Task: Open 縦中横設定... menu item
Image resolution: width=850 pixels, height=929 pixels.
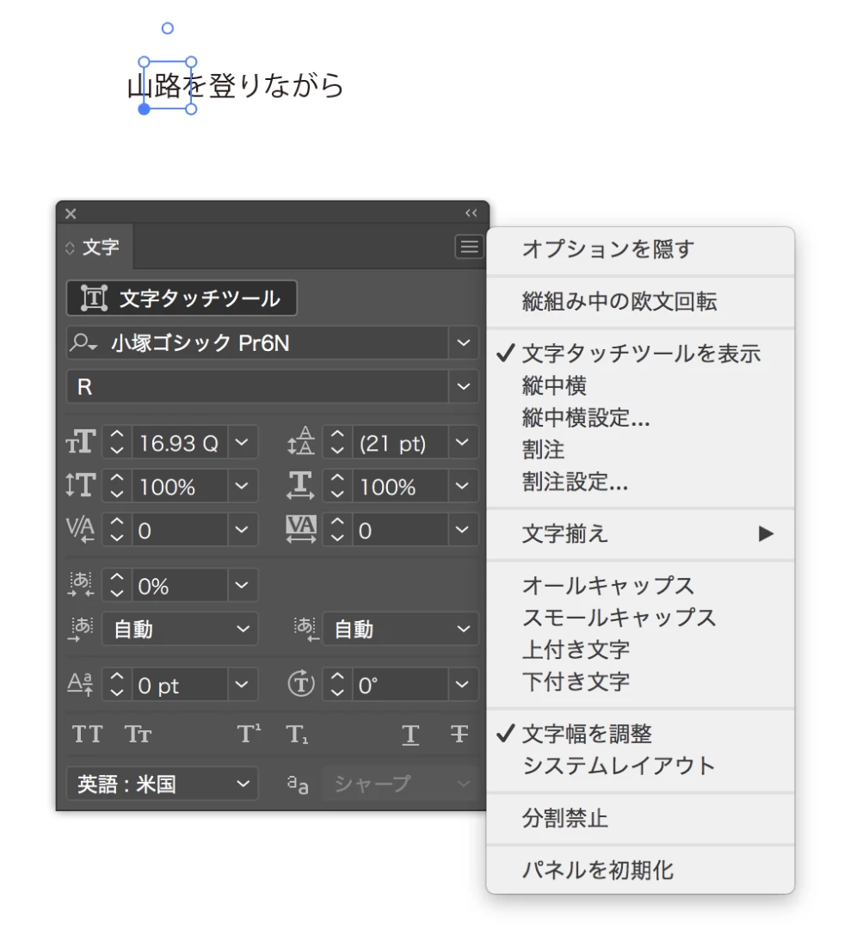Action: (x=640, y=417)
